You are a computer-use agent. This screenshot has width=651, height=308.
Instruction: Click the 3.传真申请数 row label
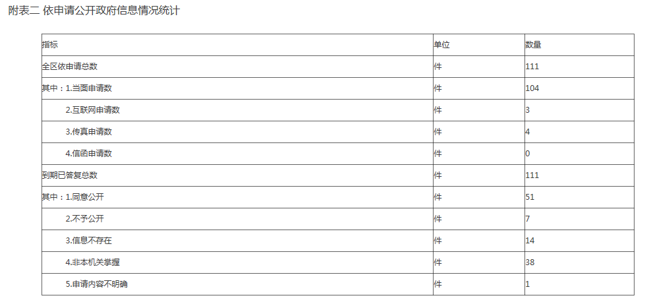(x=88, y=132)
